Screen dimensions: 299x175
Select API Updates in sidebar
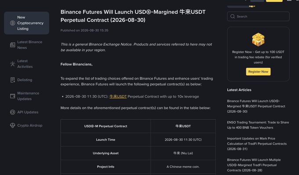coord(26,112)
